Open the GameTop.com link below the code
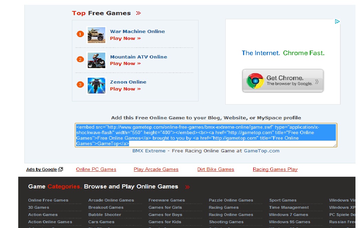Image resolution: width=362 pixels, height=228 pixels. pyautogui.click(x=262, y=151)
